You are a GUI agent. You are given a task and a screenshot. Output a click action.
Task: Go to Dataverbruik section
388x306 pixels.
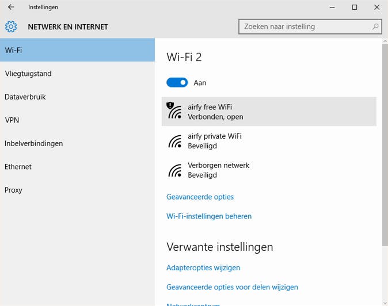tap(25, 97)
